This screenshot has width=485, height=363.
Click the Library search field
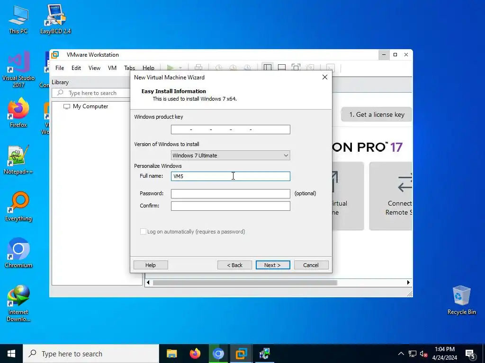[91, 93]
